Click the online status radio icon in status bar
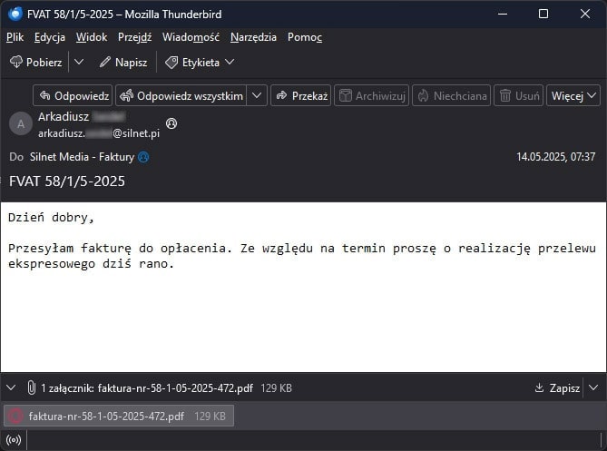This screenshot has width=607, height=451. [14, 440]
